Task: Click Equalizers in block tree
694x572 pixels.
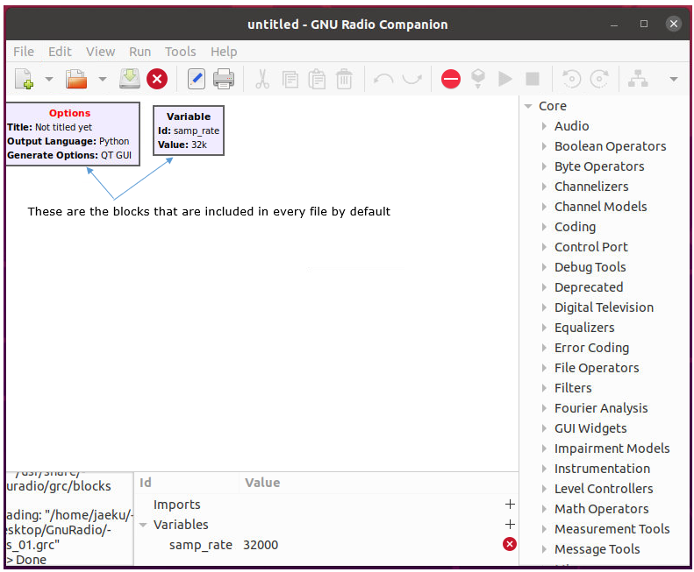Action: 584,328
